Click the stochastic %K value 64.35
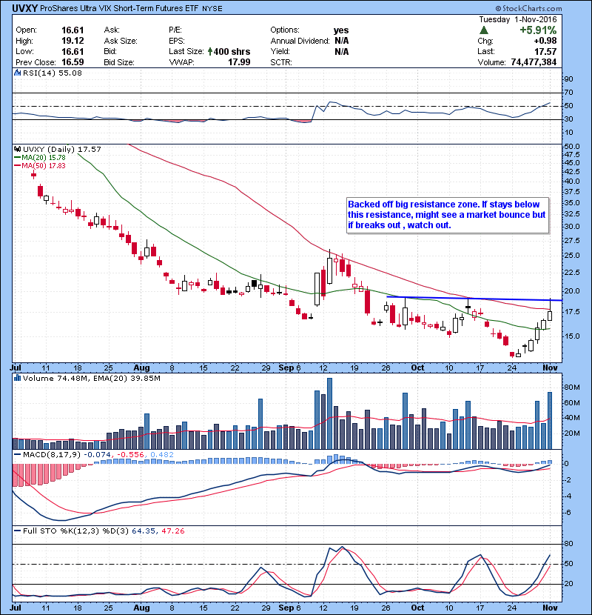The image size is (592, 615). pos(144,531)
